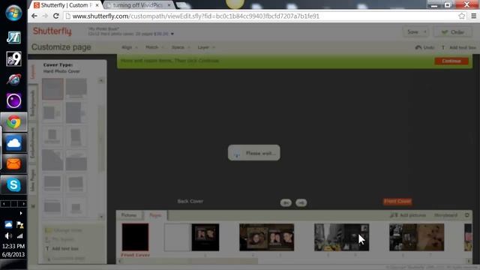Click the Save button
Screen dimensions: 480x270
pos(415,31)
